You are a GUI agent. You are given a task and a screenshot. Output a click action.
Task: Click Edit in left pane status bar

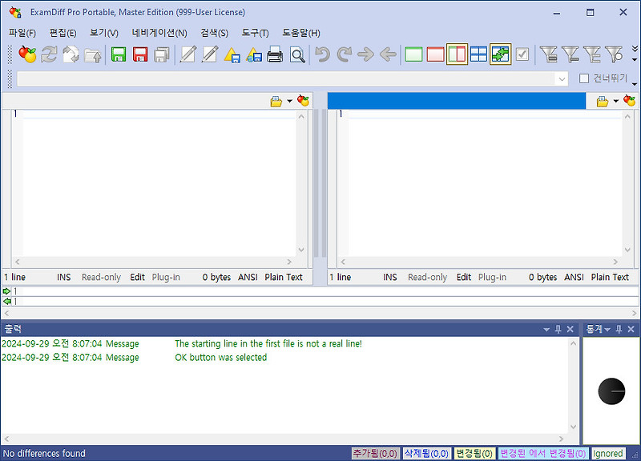click(137, 277)
